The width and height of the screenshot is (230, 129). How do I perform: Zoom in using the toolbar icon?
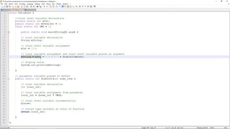point(44,6)
